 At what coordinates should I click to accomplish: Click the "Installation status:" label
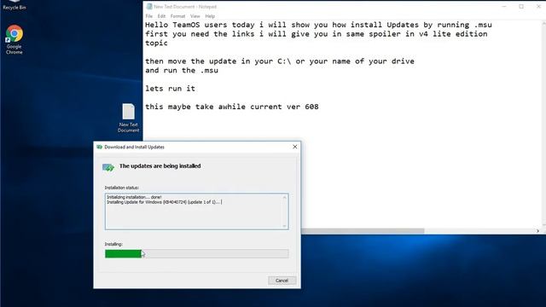[x=122, y=188]
